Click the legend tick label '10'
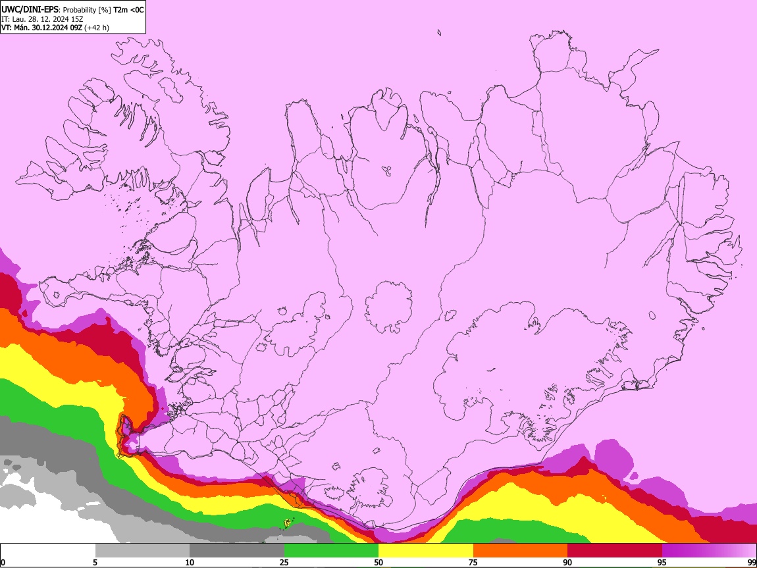Screen dimensions: 757x568 point(190,562)
